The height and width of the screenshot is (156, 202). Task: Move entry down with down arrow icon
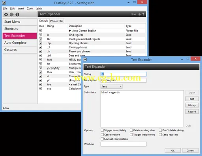pyautogui.click(x=140, y=14)
